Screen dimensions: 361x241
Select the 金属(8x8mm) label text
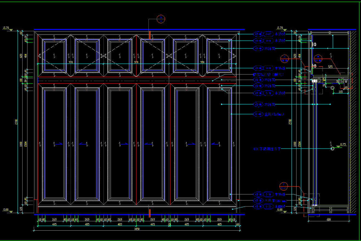click(274, 114)
